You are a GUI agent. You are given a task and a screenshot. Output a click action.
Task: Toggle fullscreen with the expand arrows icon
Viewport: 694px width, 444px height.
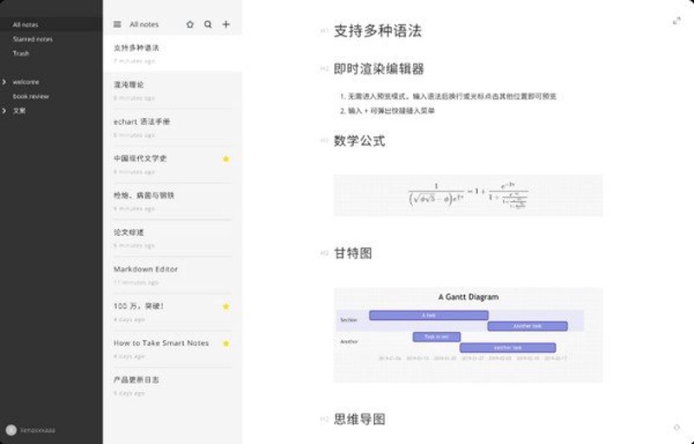point(677,21)
